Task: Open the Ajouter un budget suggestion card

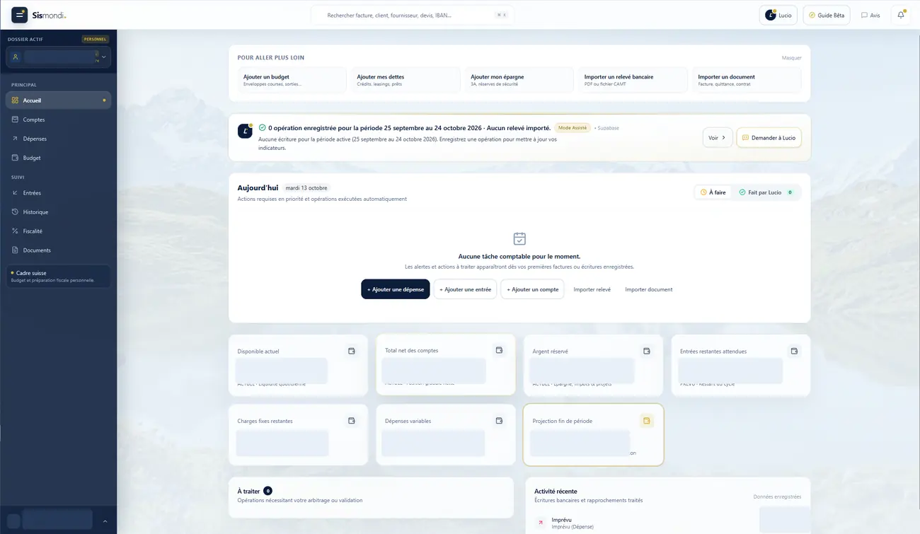Action: coord(292,80)
